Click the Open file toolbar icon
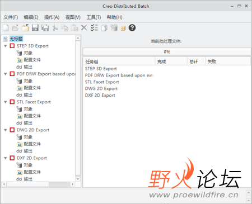 click(15, 28)
